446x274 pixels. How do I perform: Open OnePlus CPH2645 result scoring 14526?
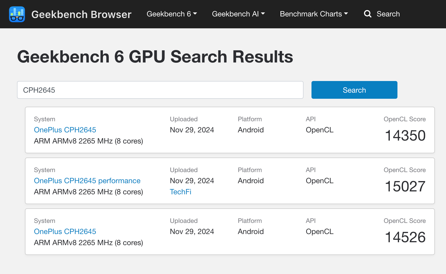coord(65,232)
